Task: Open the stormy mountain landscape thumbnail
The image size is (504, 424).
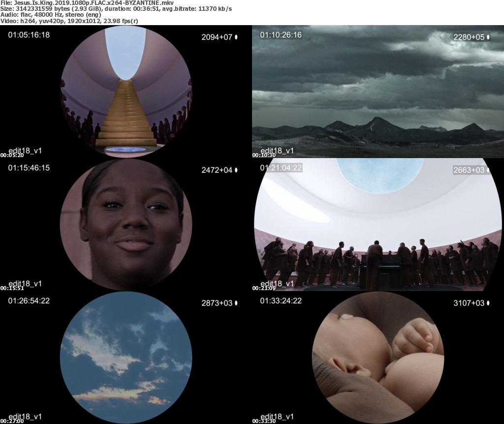Action: (x=378, y=91)
